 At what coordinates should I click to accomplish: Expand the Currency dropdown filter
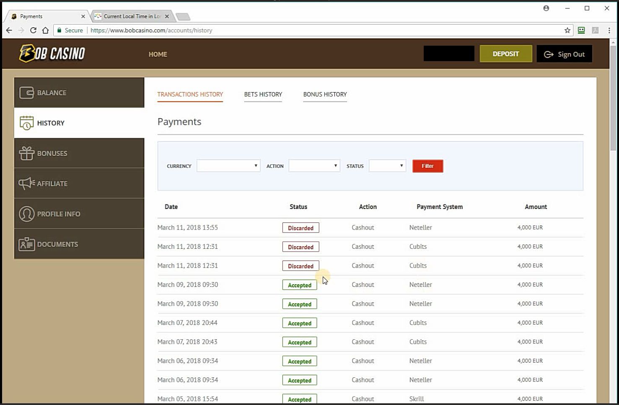coord(228,166)
